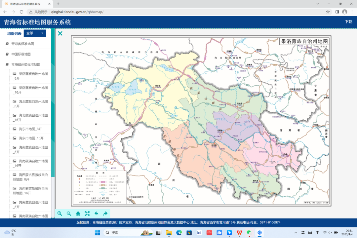357x238 pixels.
Task: Rotate the map clockwise with right arrow
Action: click(x=105, y=214)
